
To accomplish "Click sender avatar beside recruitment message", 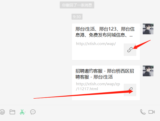I will click(x=148, y=71).
